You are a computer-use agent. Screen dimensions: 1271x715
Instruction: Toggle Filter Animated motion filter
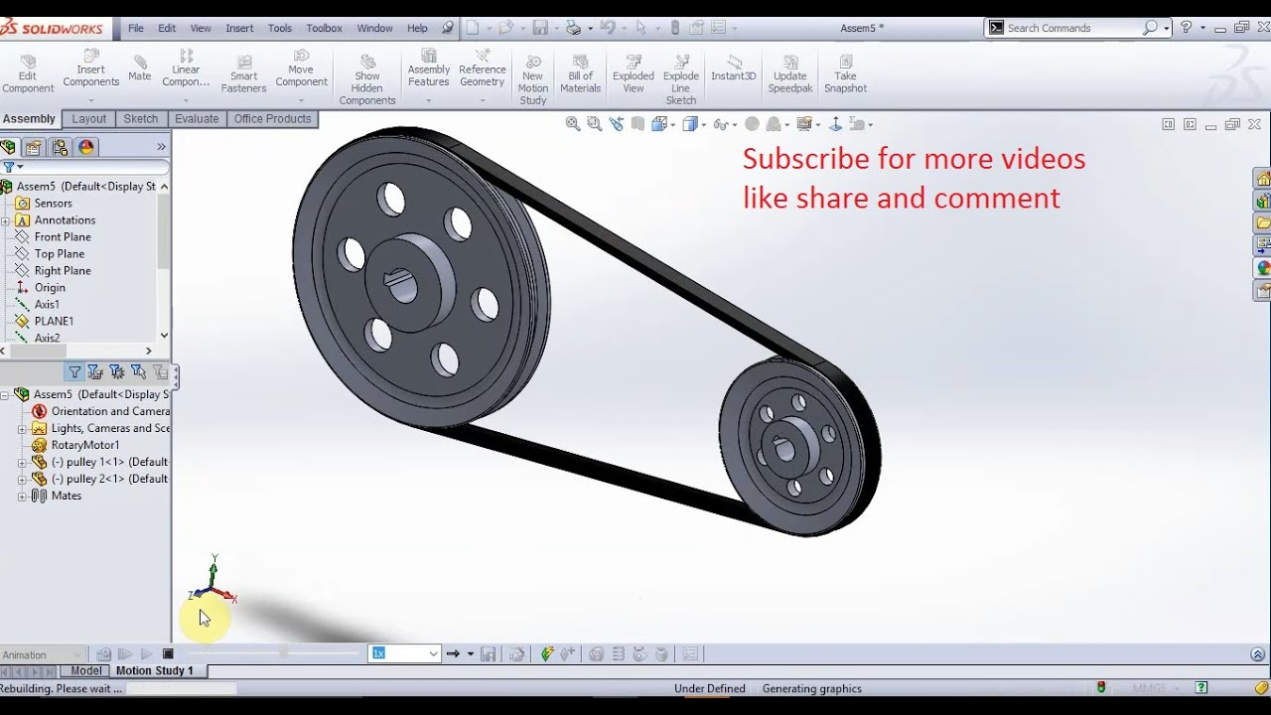[95, 372]
